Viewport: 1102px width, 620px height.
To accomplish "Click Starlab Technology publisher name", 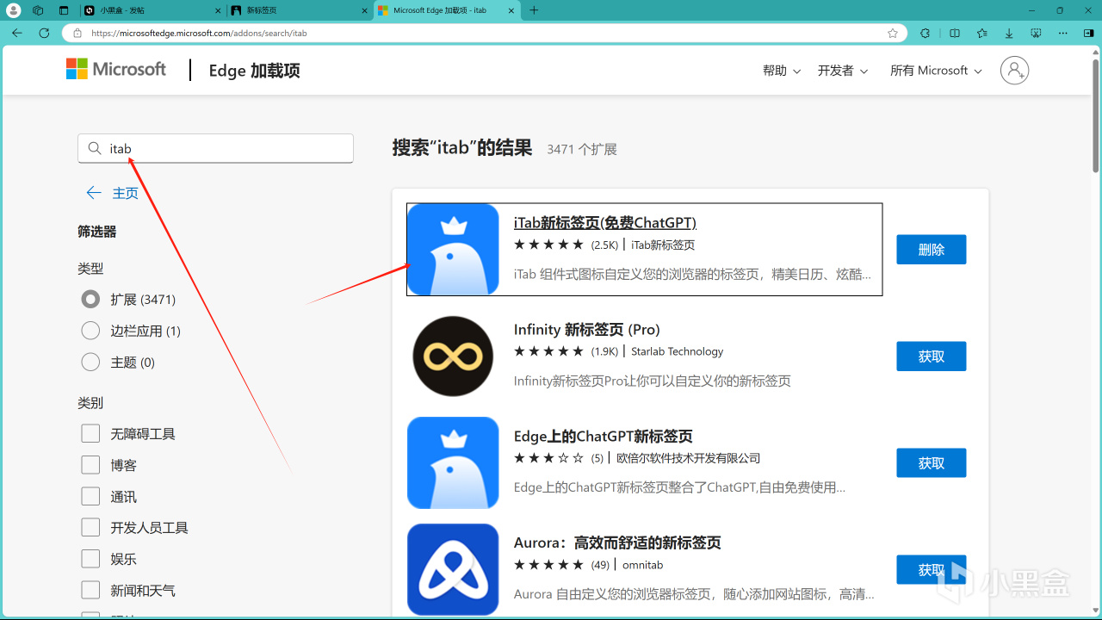I will (x=678, y=351).
